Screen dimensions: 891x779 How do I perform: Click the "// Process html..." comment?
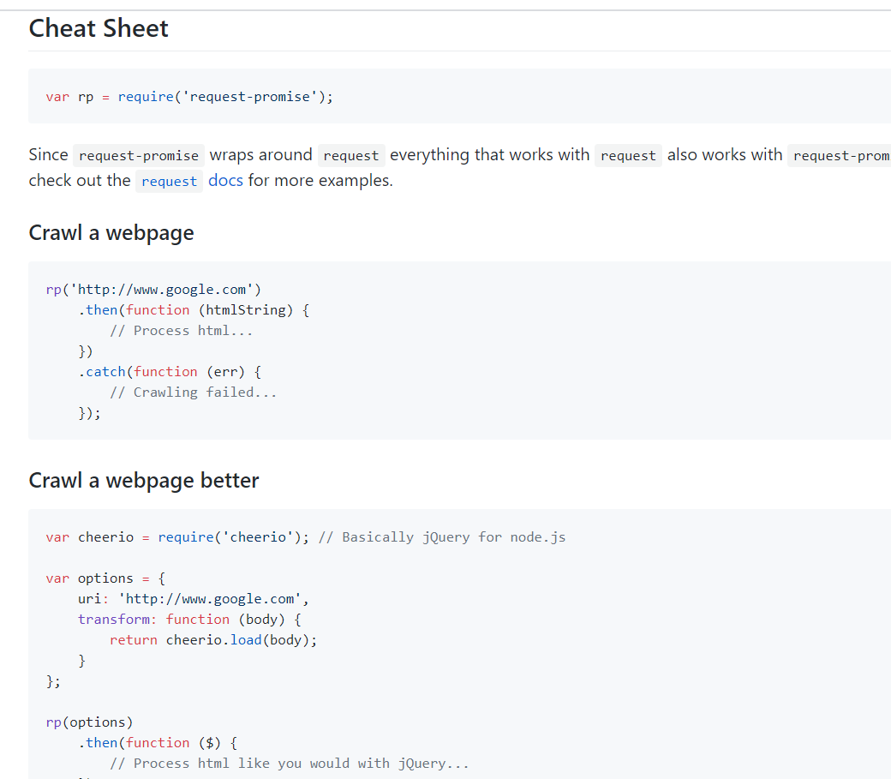click(182, 331)
